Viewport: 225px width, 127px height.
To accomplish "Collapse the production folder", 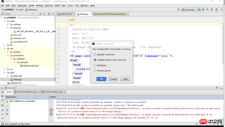I will coord(8,55).
